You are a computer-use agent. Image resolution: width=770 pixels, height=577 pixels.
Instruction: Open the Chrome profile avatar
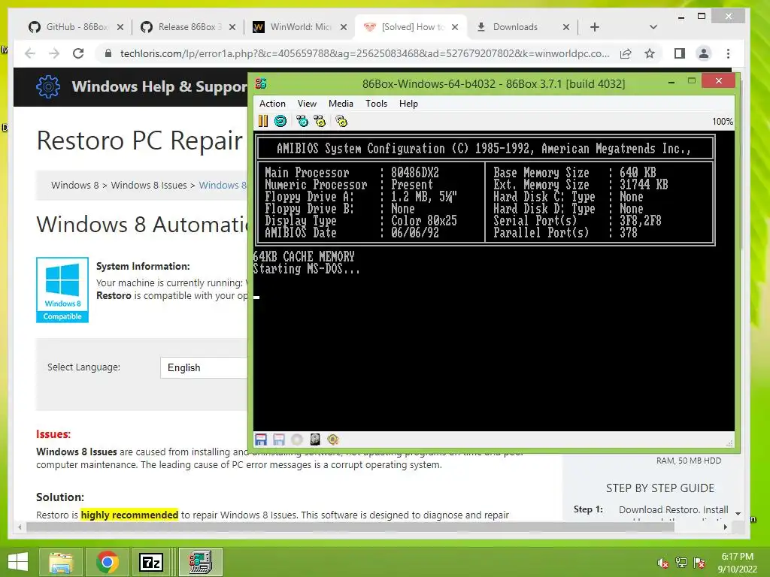click(704, 53)
